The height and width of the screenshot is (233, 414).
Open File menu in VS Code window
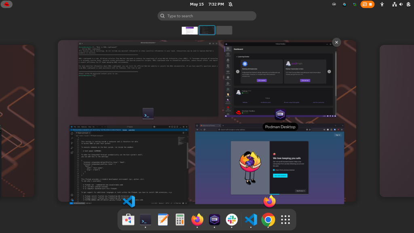[x=75, y=127]
